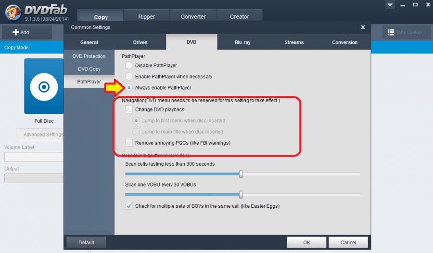
Task: Select the Full Disc copy mode thumbnail
Action: coord(44,86)
